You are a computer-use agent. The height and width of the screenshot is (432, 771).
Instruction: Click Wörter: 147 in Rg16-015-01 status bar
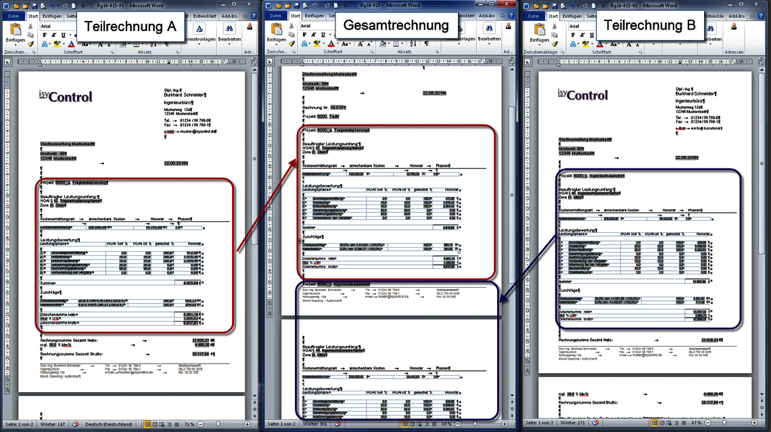click(x=53, y=424)
